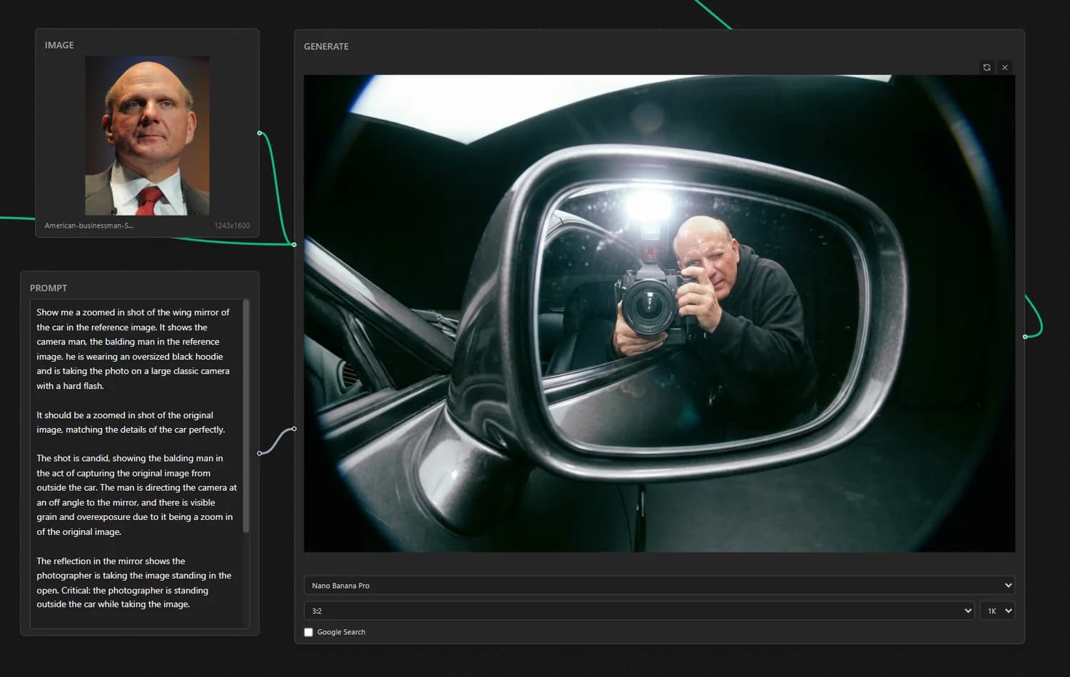Viewport: 1070px width, 677px height.
Task: Click the IMAGE node's green output port
Action: (x=260, y=133)
